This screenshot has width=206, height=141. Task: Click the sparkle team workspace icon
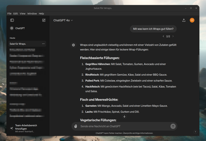[12, 128]
